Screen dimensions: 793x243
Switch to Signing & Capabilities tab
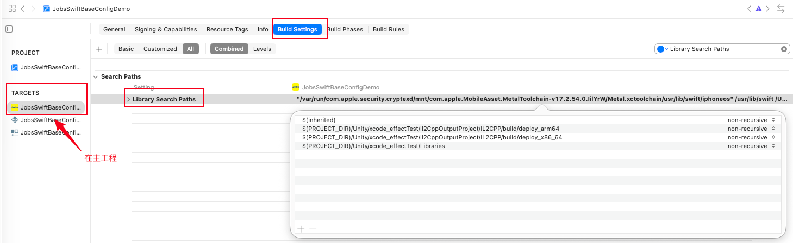(x=166, y=29)
